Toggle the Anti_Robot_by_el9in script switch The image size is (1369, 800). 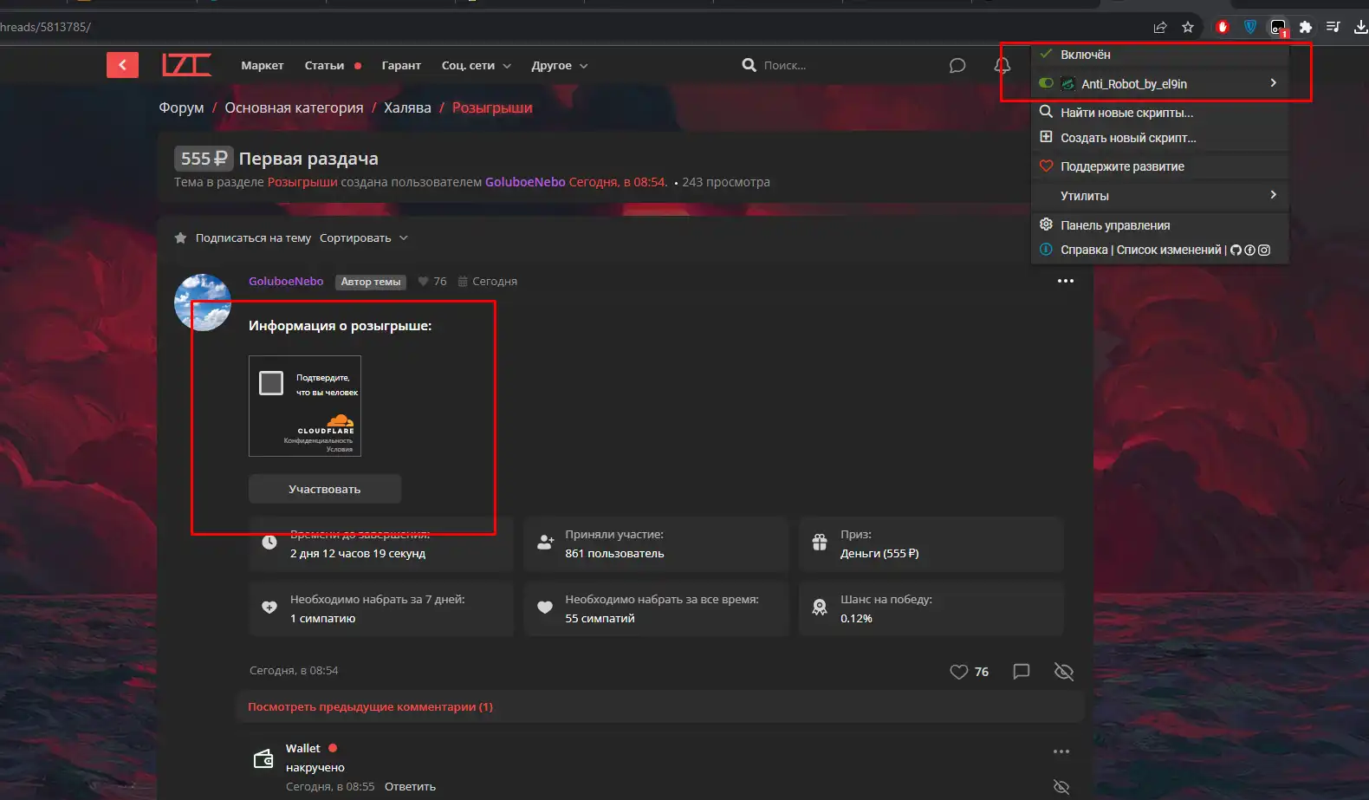1046,83
